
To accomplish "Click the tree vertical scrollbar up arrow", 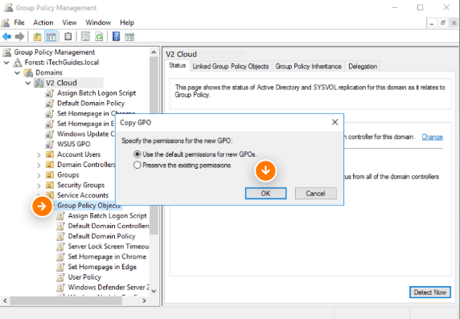I will pyautogui.click(x=154, y=52).
